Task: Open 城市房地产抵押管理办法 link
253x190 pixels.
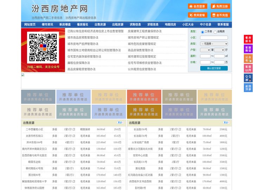Action: point(83,44)
